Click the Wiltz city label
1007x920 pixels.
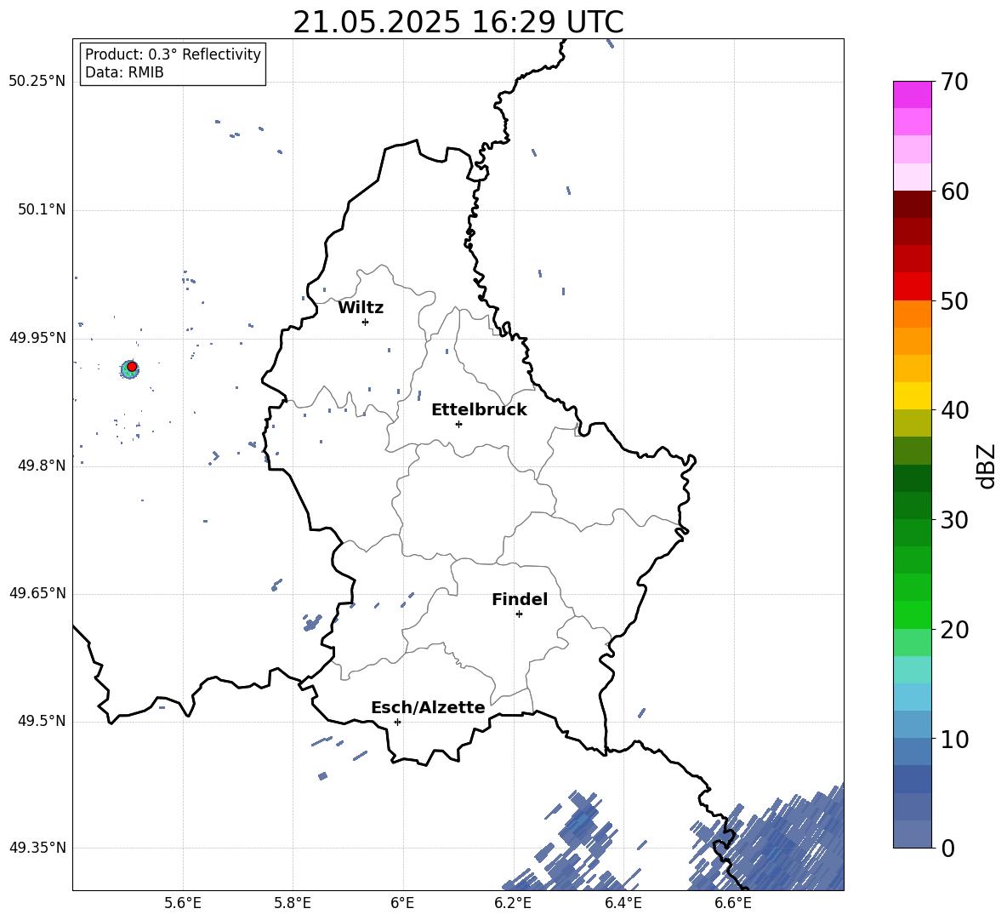pos(361,308)
